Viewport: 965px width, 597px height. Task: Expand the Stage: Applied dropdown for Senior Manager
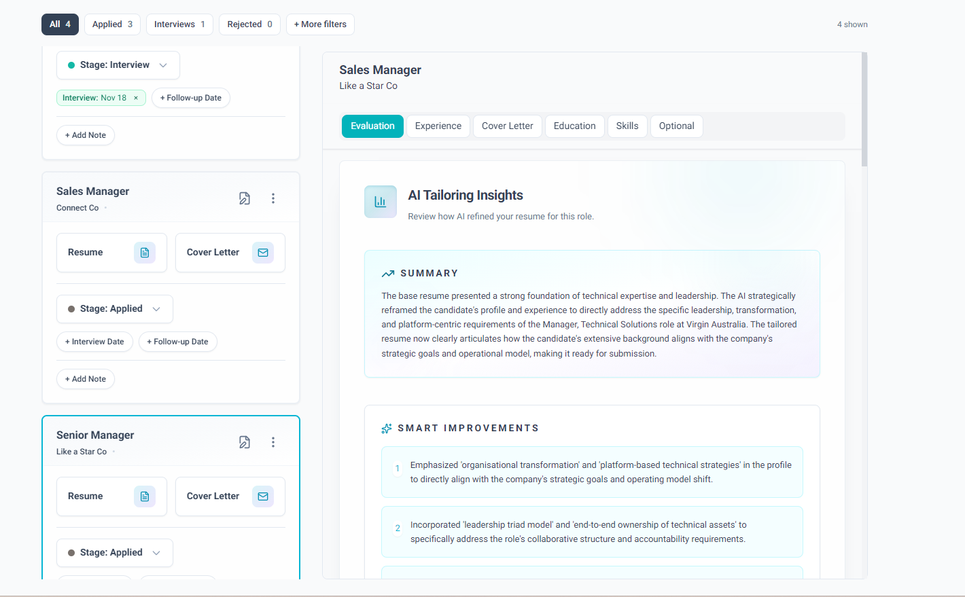(x=114, y=552)
